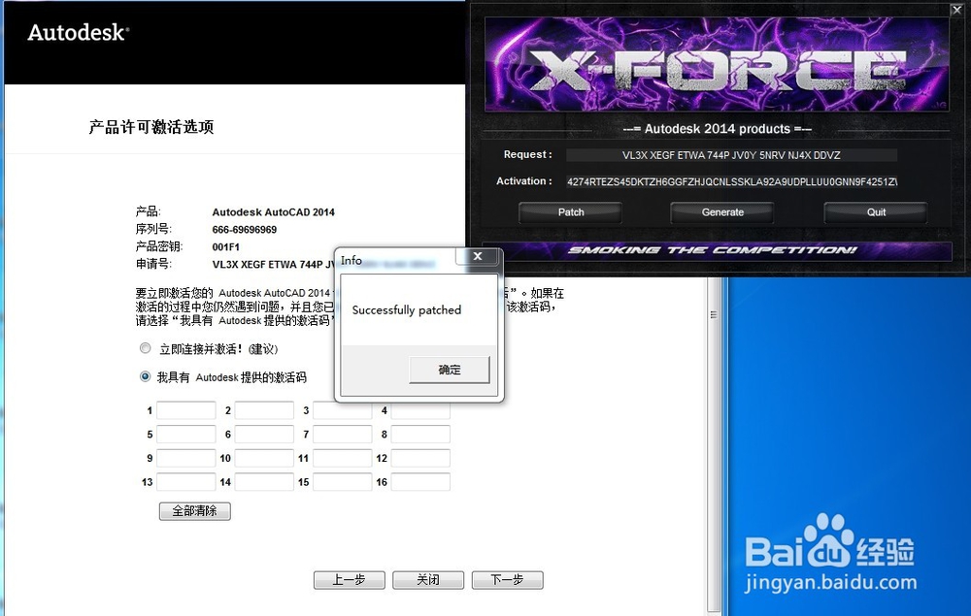The width and height of the screenshot is (971, 616).
Task: Click the 全部清除 button to clear all fields
Action: point(194,510)
